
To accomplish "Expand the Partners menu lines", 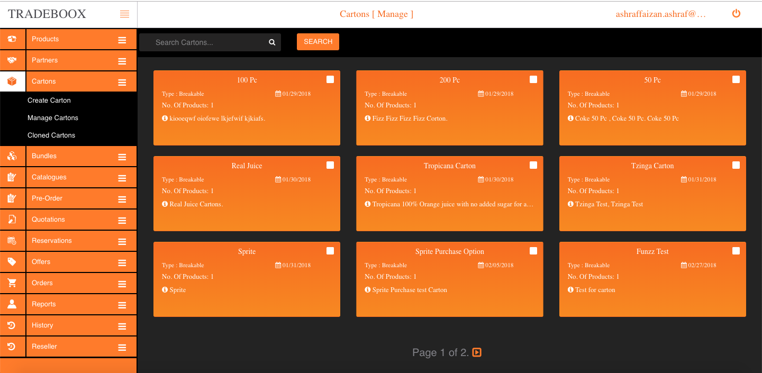I will pyautogui.click(x=122, y=61).
